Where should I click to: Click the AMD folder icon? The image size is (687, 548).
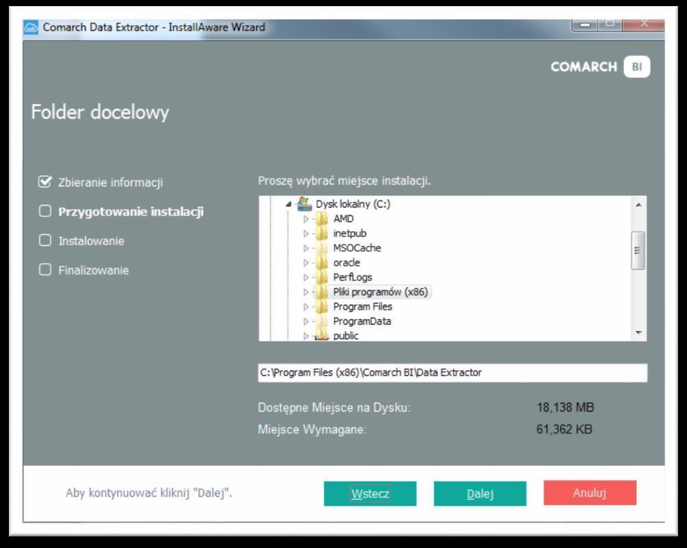coord(322,219)
